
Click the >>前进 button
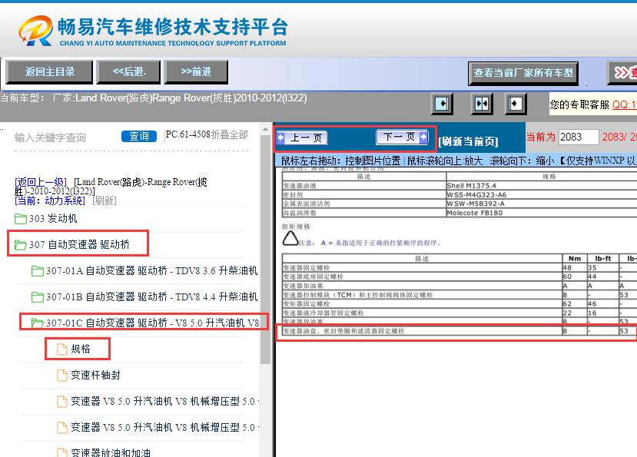[x=196, y=72]
